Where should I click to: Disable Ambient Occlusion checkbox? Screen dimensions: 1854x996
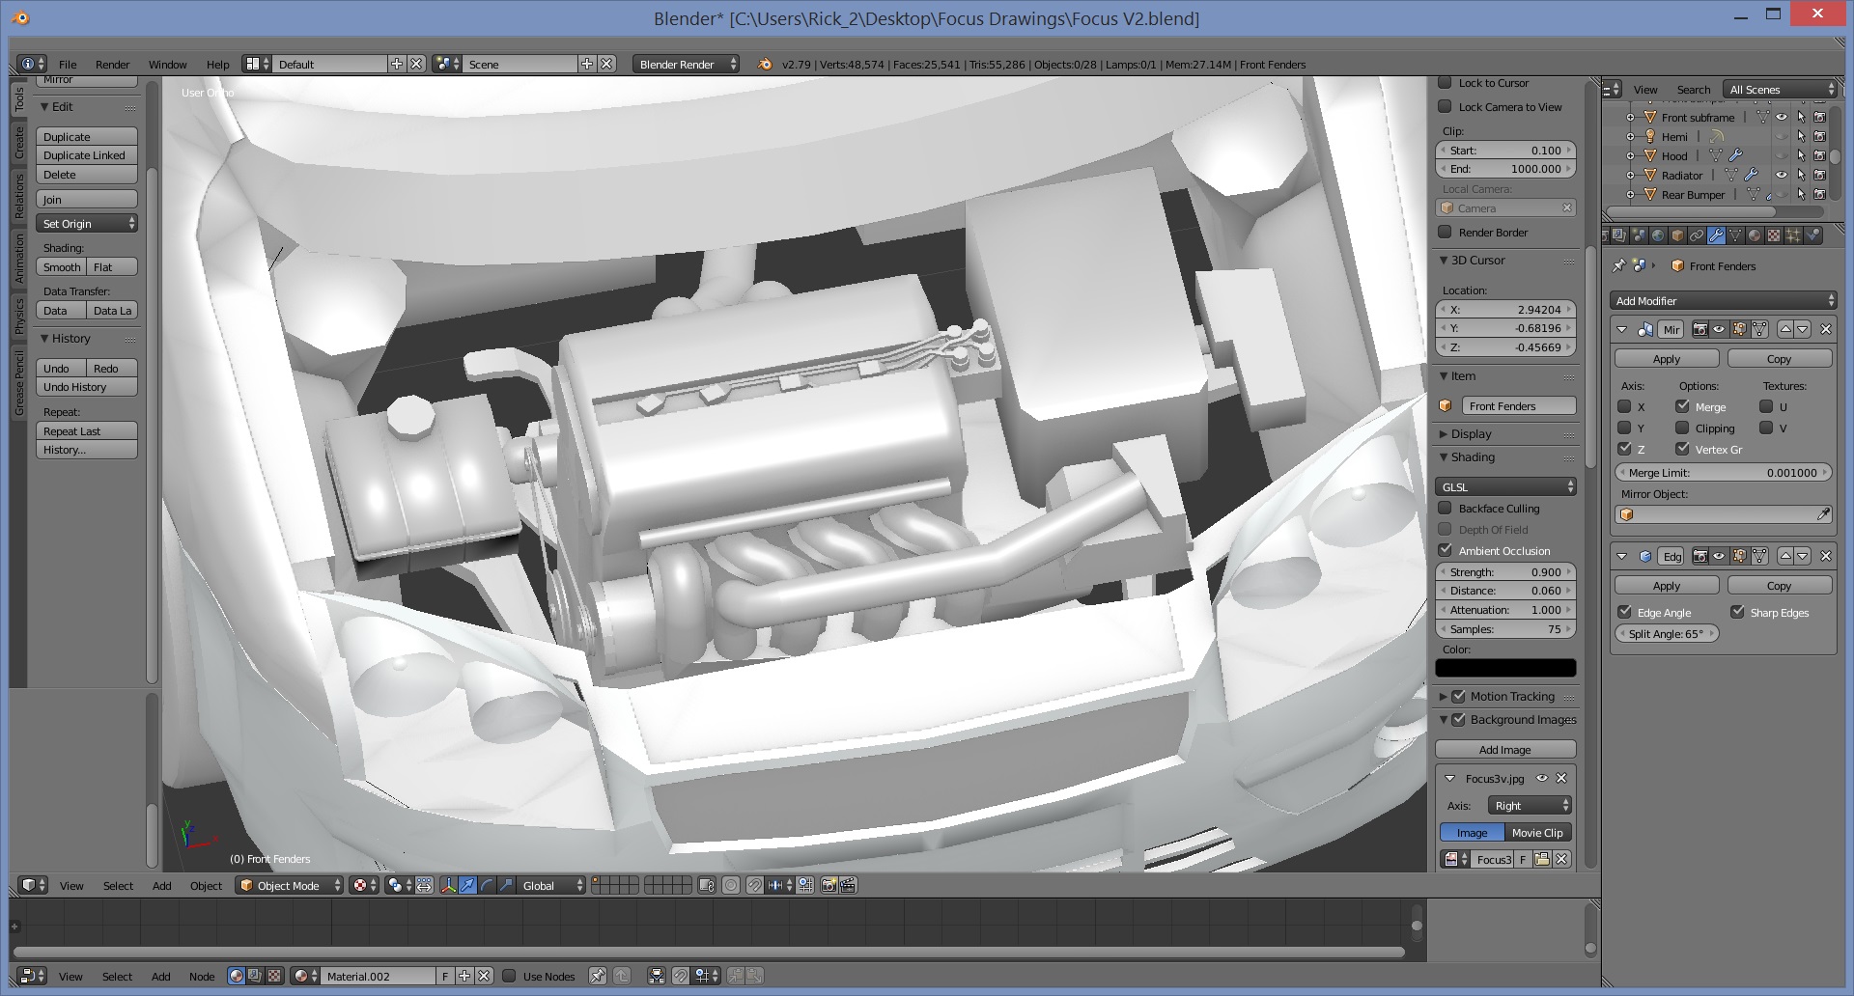tap(1446, 550)
